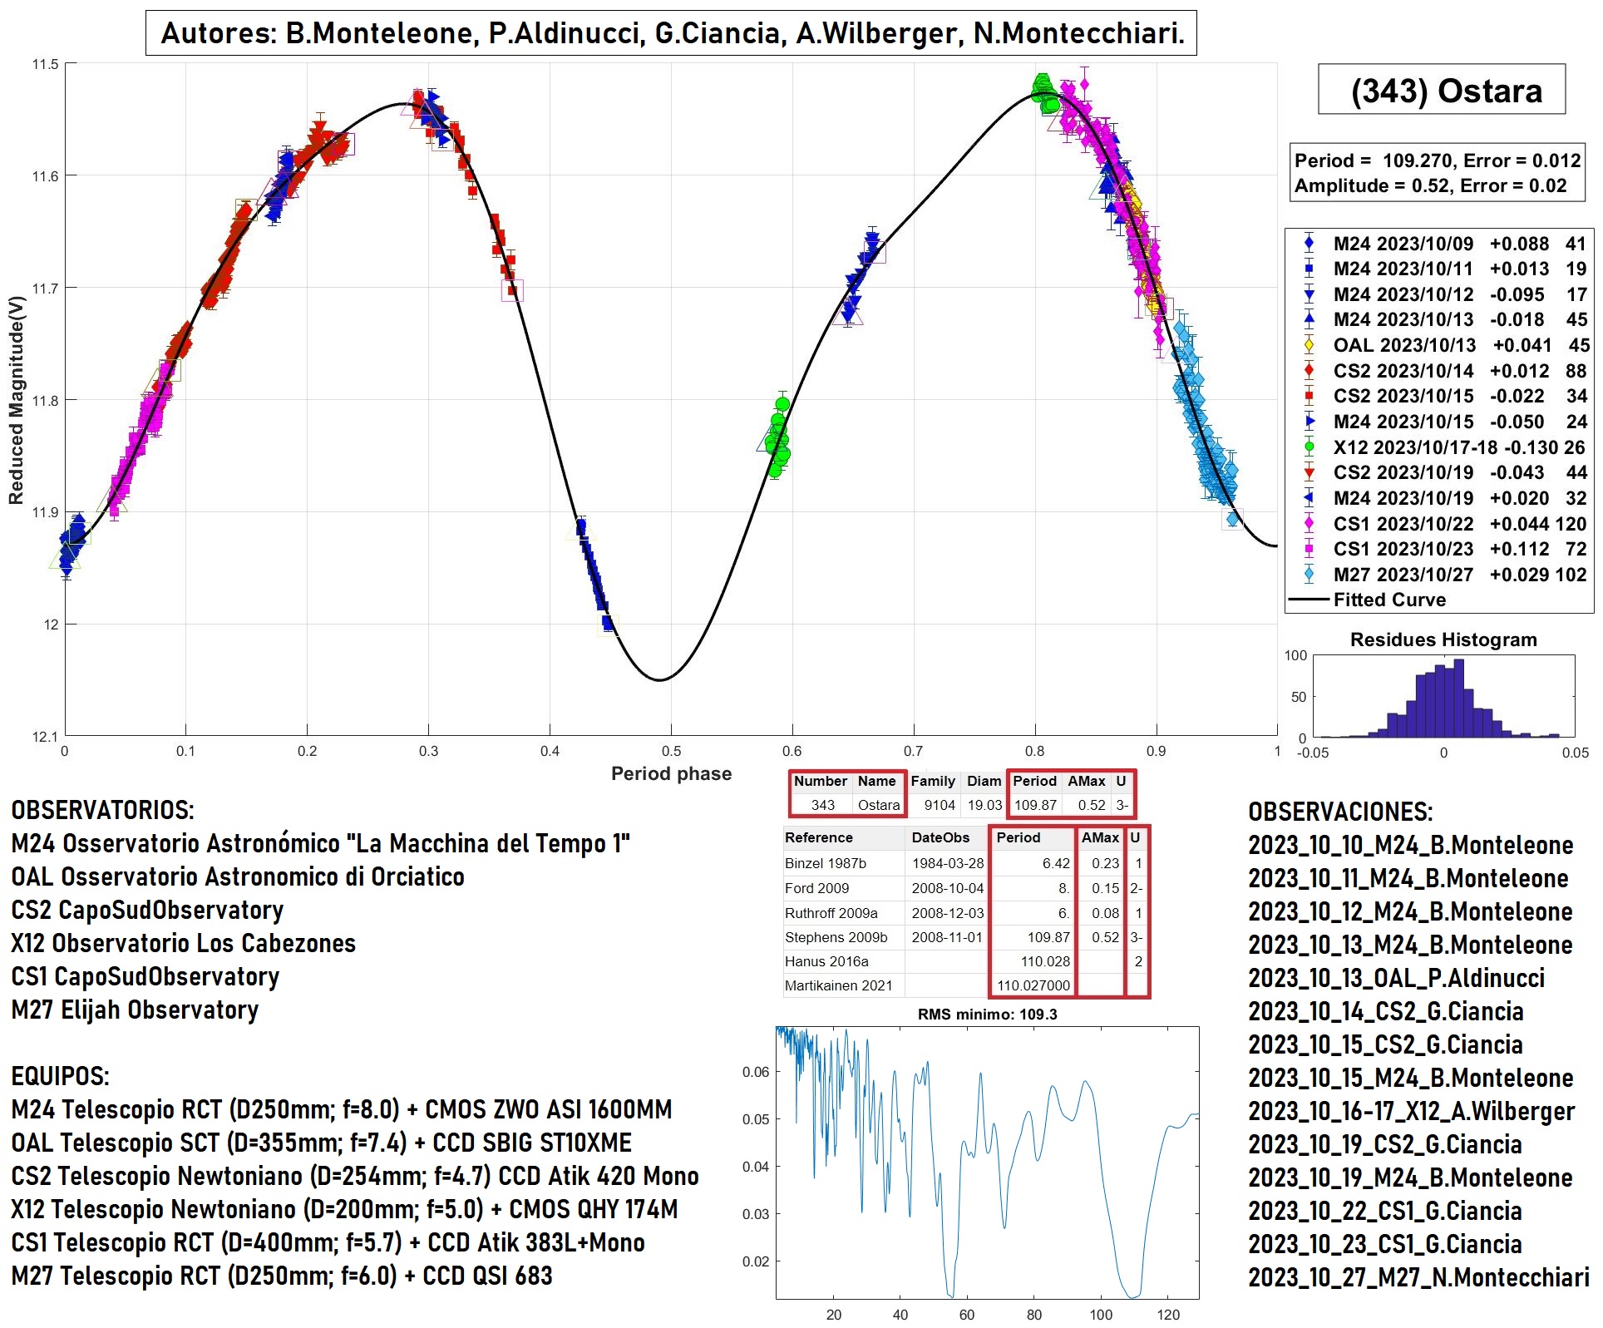Image resolution: width=1603 pixels, height=1328 pixels.
Task: Click the Stephens 2009b reference cell
Action: 836,937
